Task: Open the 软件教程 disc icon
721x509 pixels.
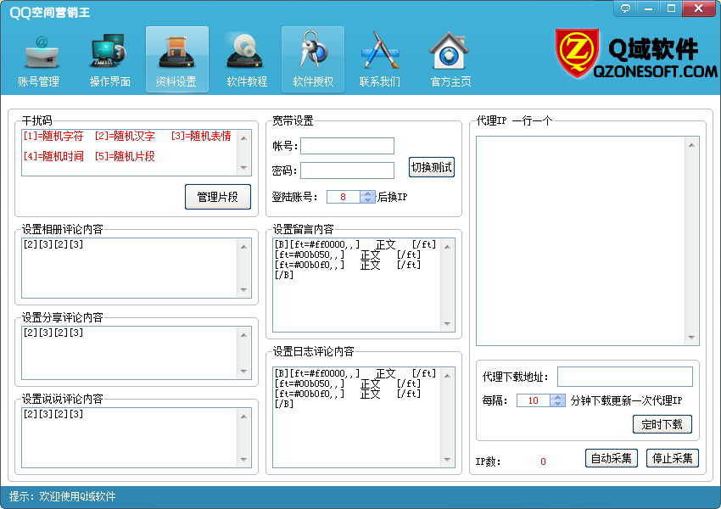Action: (x=247, y=59)
